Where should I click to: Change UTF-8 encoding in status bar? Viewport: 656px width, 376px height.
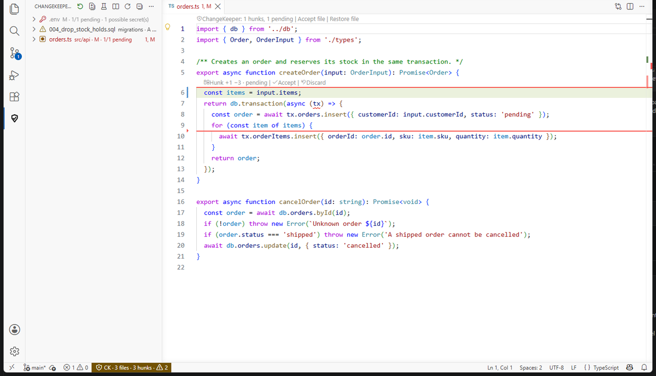(x=557, y=368)
